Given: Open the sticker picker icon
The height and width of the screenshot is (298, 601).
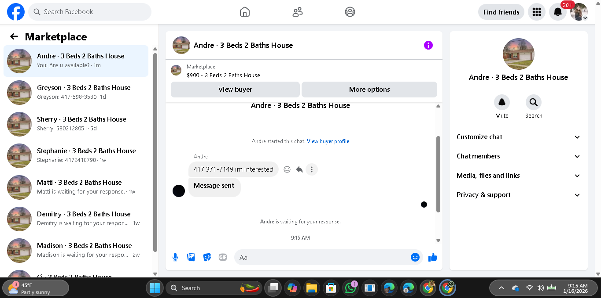Looking at the screenshot, I should 207,257.
